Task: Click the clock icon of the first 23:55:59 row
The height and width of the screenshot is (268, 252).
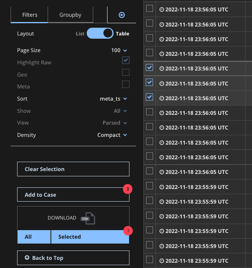Action: pyautogui.click(x=162, y=187)
